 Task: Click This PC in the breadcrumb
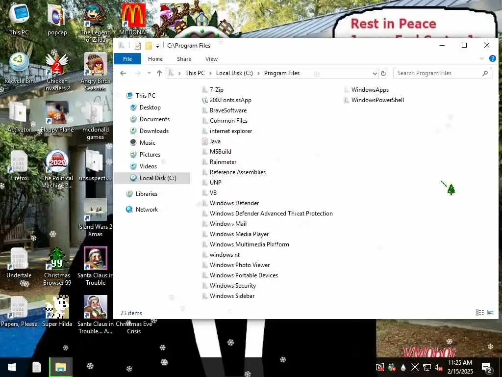pos(195,73)
